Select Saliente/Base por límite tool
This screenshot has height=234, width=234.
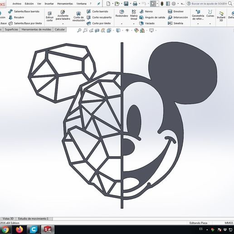25,23
